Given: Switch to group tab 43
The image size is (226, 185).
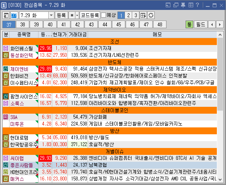Looking at the screenshot, I should pos(91,24).
